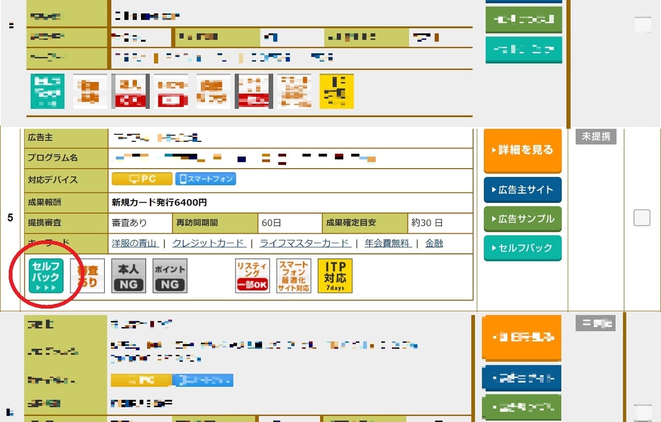Open the 広告主サイト button
This screenshot has height=422, width=661.
[523, 190]
